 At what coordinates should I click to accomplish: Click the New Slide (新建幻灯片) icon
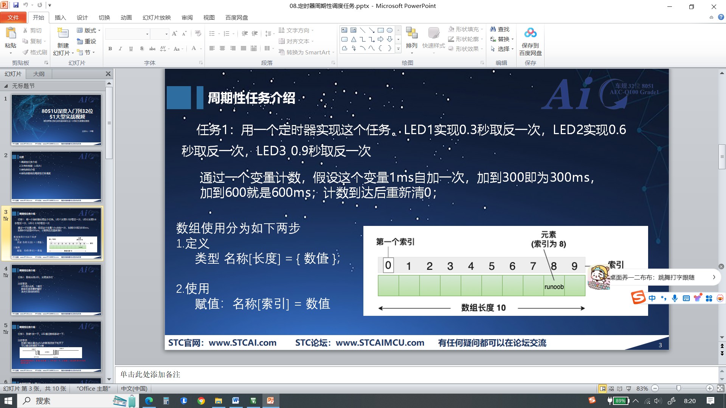tap(63, 33)
